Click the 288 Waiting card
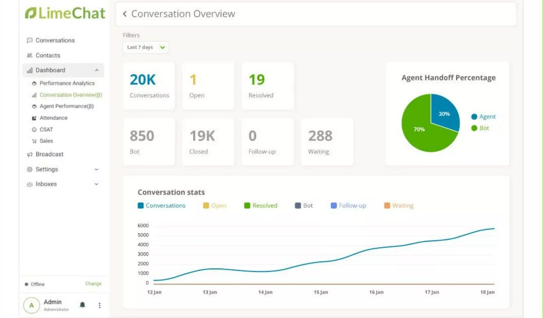The image size is (543, 318). pos(327,142)
